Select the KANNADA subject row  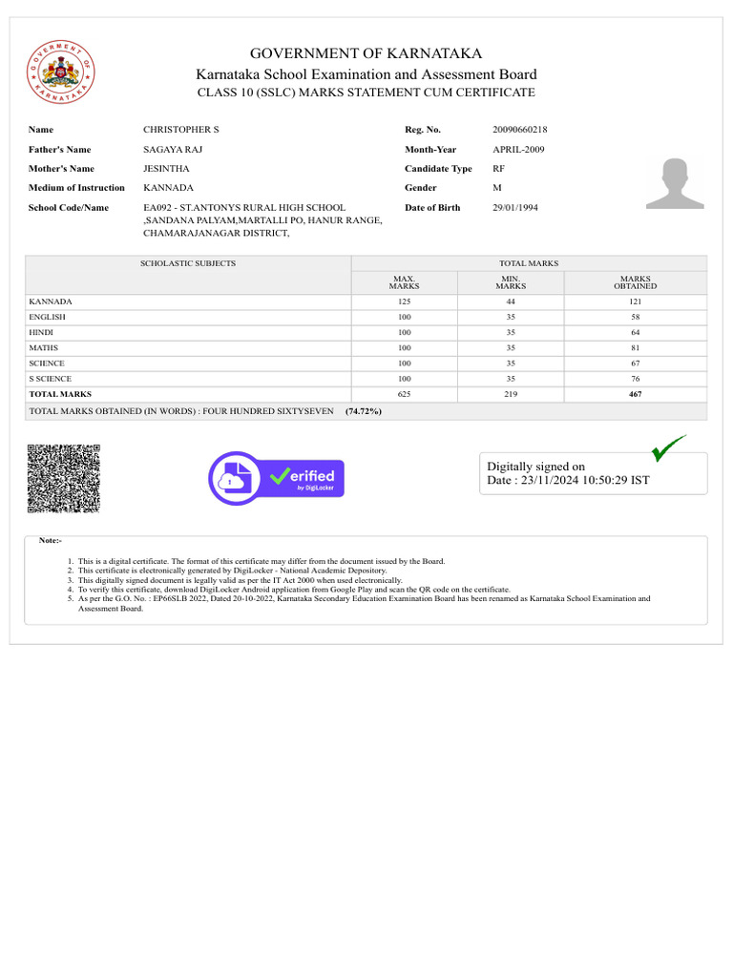[366, 301]
